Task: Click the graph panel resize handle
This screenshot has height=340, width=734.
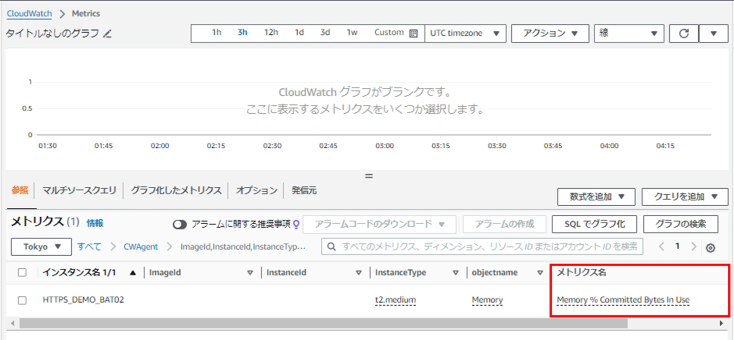Action: tap(369, 176)
